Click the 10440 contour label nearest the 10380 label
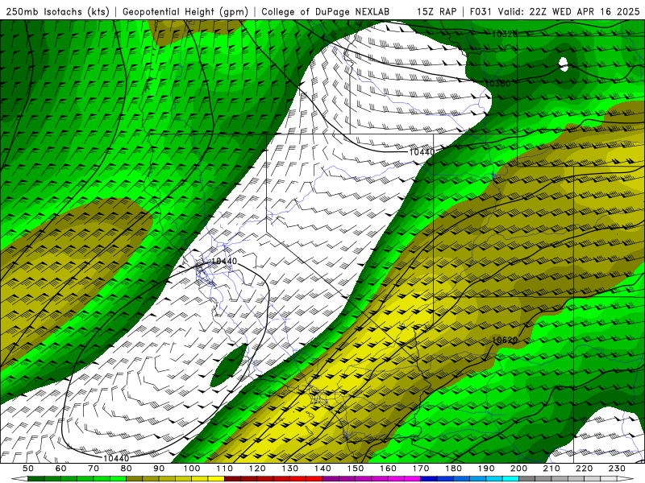The image size is (645, 483). pos(422,152)
